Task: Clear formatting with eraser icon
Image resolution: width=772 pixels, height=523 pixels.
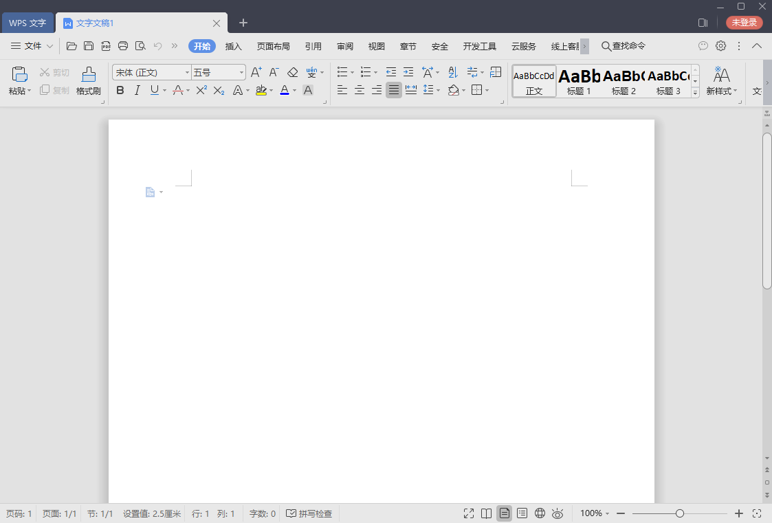Action: coord(292,72)
